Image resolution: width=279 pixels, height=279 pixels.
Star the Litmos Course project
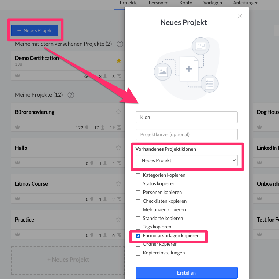(x=118, y=183)
